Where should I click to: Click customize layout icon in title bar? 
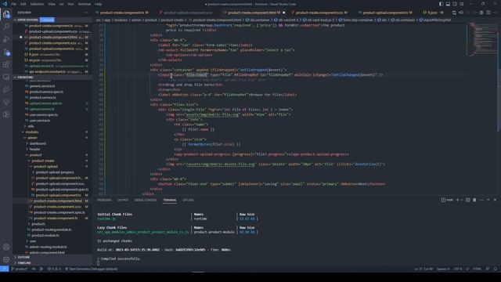click(462, 4)
